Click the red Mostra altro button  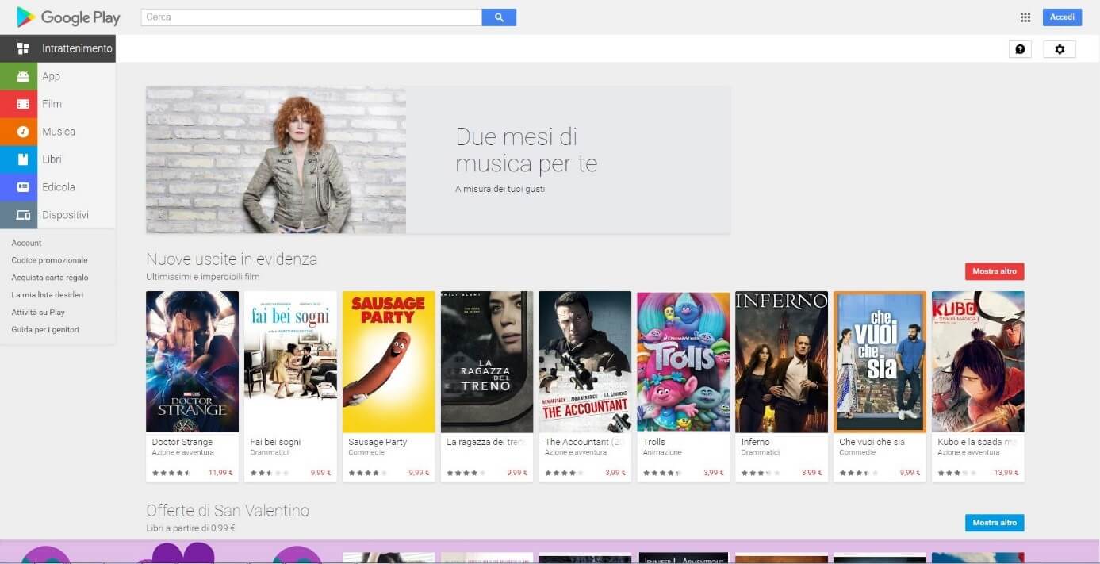[995, 271]
